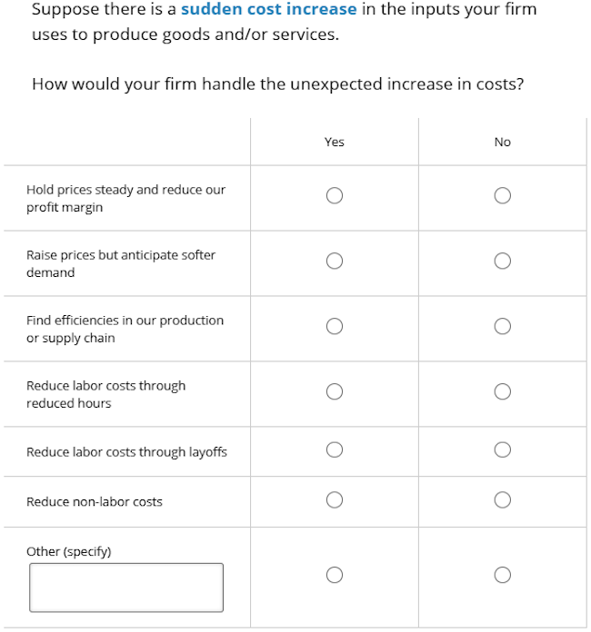Select No for labor costs through layoffs
The width and height of the screenshot is (591, 632).
(502, 449)
